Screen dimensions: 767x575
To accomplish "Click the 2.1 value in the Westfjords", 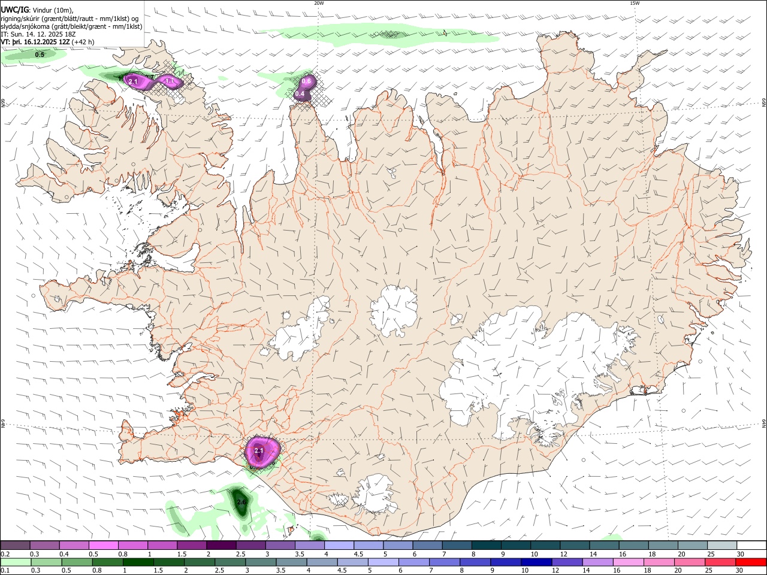I will point(133,81).
